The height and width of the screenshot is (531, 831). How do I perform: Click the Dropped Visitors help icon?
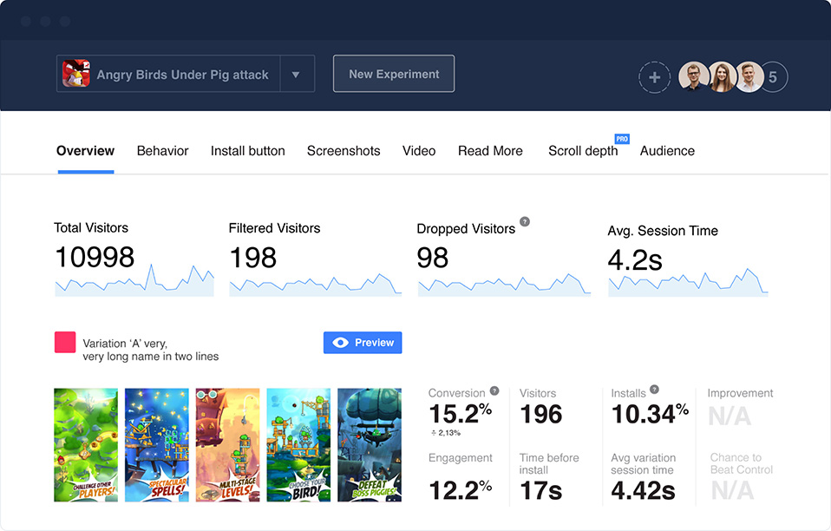point(525,221)
